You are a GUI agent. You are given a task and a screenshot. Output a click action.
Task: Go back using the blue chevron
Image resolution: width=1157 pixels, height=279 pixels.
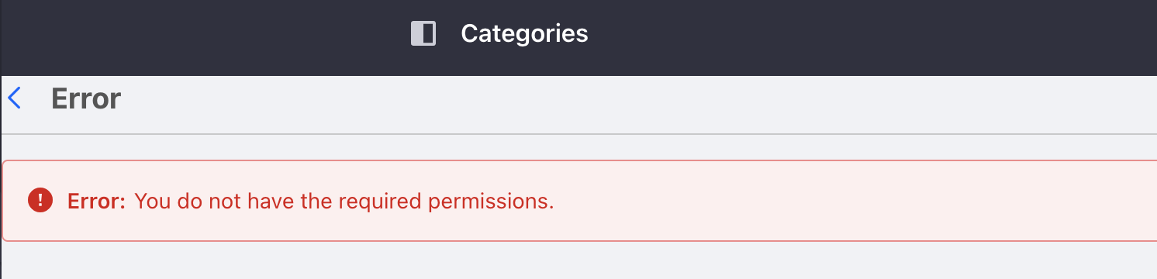pos(14,98)
